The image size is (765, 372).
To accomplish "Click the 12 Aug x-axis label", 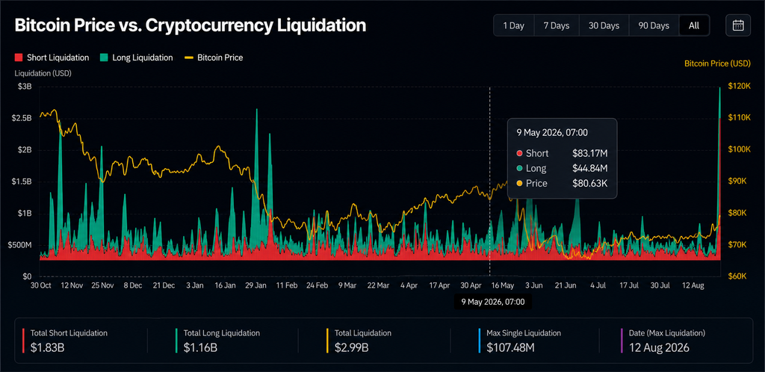I will tap(692, 285).
